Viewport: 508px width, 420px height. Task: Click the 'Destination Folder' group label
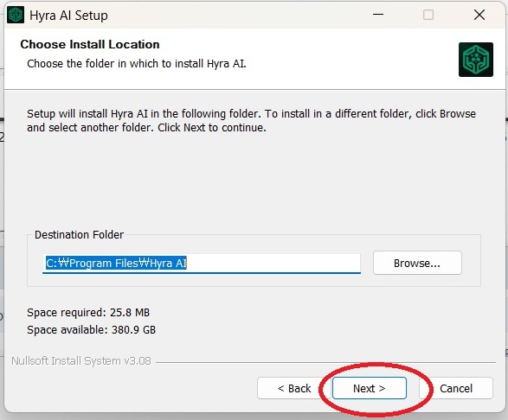[79, 234]
